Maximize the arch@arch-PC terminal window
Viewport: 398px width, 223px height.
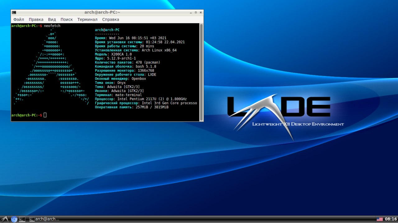pos(196,12)
